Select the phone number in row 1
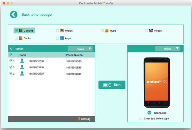 pos(74,61)
